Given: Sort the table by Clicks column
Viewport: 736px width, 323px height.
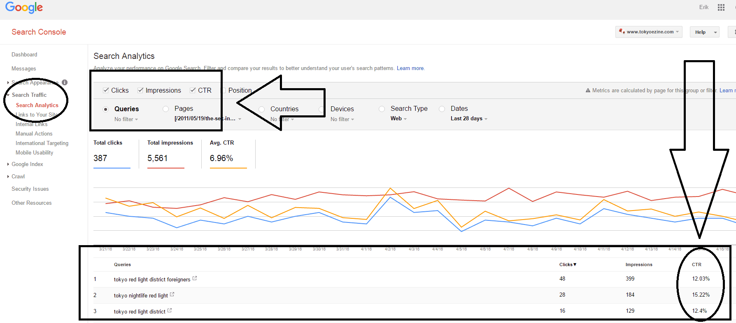Looking at the screenshot, I should pyautogui.click(x=568, y=264).
